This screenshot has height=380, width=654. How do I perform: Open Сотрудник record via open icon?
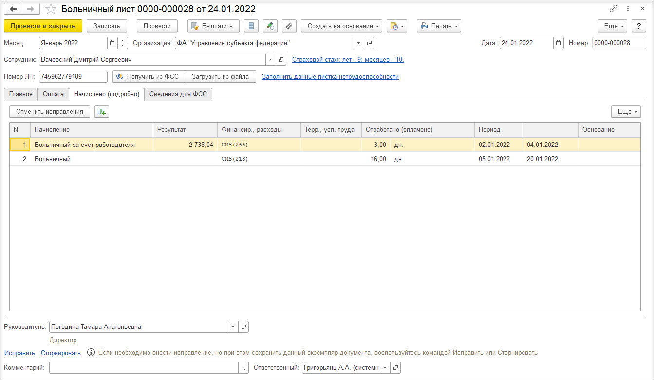point(281,60)
